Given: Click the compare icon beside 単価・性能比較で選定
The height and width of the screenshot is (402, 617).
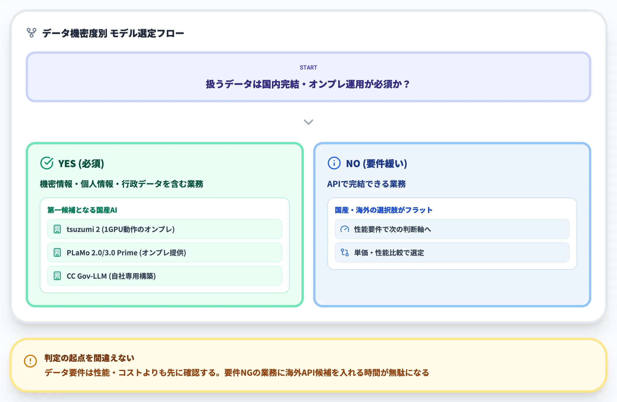Looking at the screenshot, I should (x=345, y=252).
